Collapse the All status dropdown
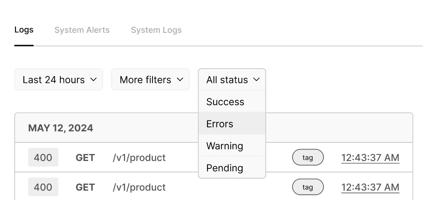Image resolution: width=423 pixels, height=200 pixels. pyautogui.click(x=232, y=80)
